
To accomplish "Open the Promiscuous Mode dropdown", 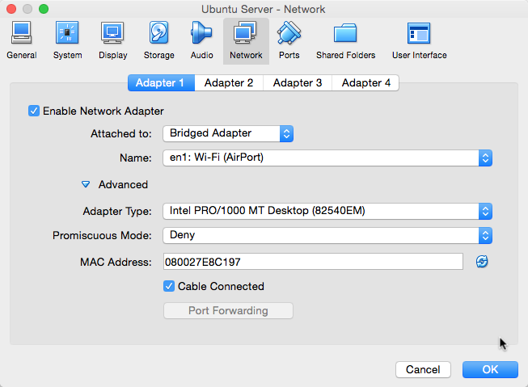I will click(x=327, y=235).
